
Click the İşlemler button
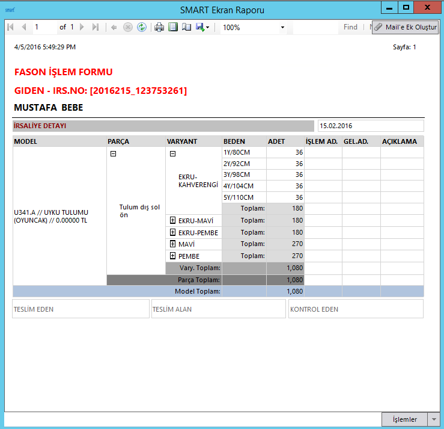coord(404,419)
